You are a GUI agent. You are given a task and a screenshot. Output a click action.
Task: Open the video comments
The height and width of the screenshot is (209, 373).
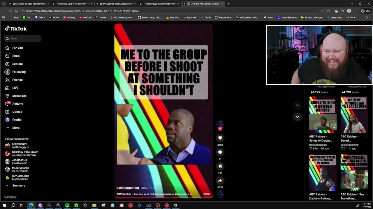(220, 152)
